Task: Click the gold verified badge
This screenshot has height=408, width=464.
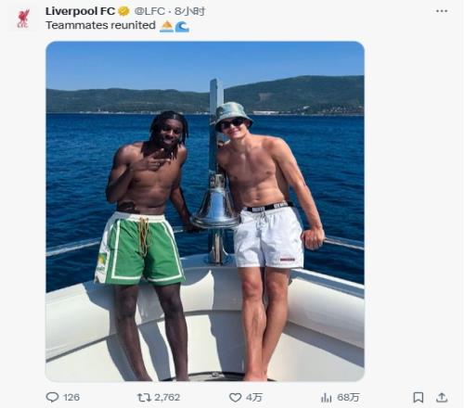Action: (124, 11)
